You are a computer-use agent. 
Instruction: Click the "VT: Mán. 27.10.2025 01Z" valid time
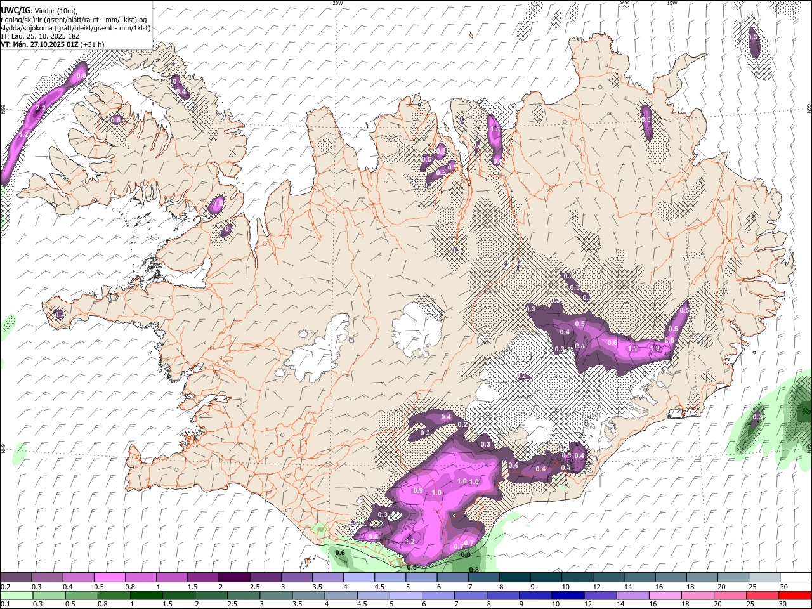tap(39, 44)
